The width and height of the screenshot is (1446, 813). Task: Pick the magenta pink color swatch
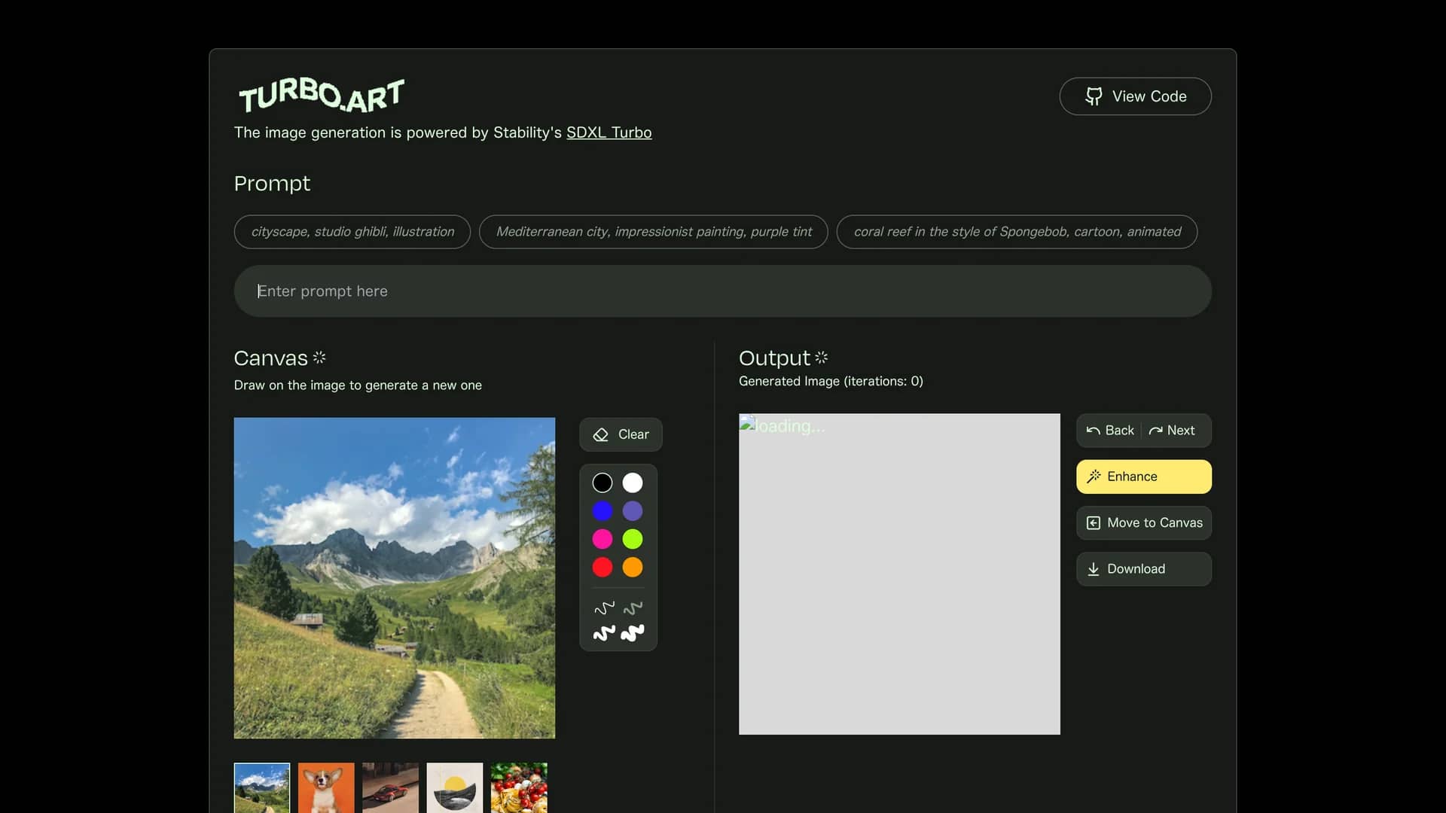[x=602, y=539]
